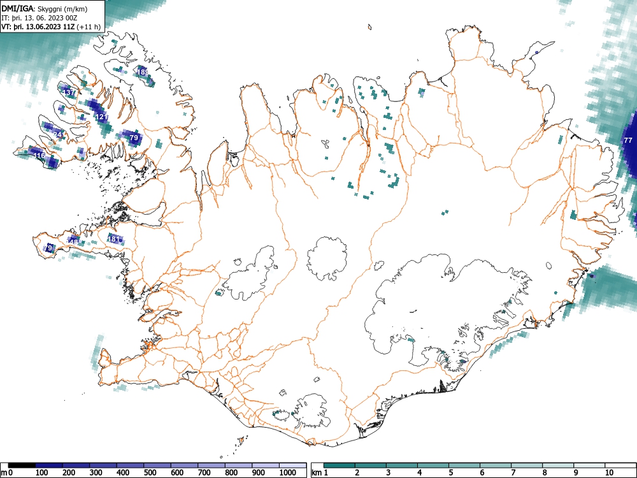Screen dimensions: 637x478
Task: Click the 'DMI/IGA: Skyggni (m/km)' title text
Action: 45,8
